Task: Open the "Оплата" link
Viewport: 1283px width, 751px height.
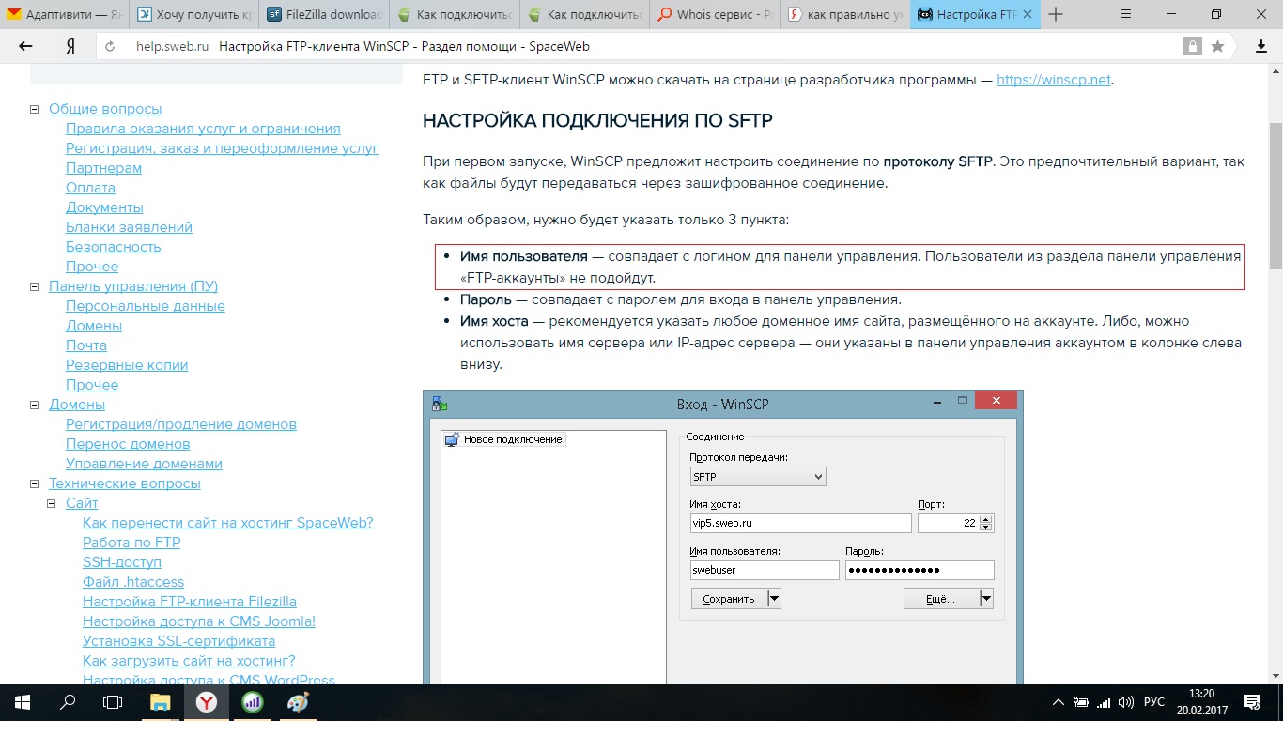Action: click(x=90, y=188)
